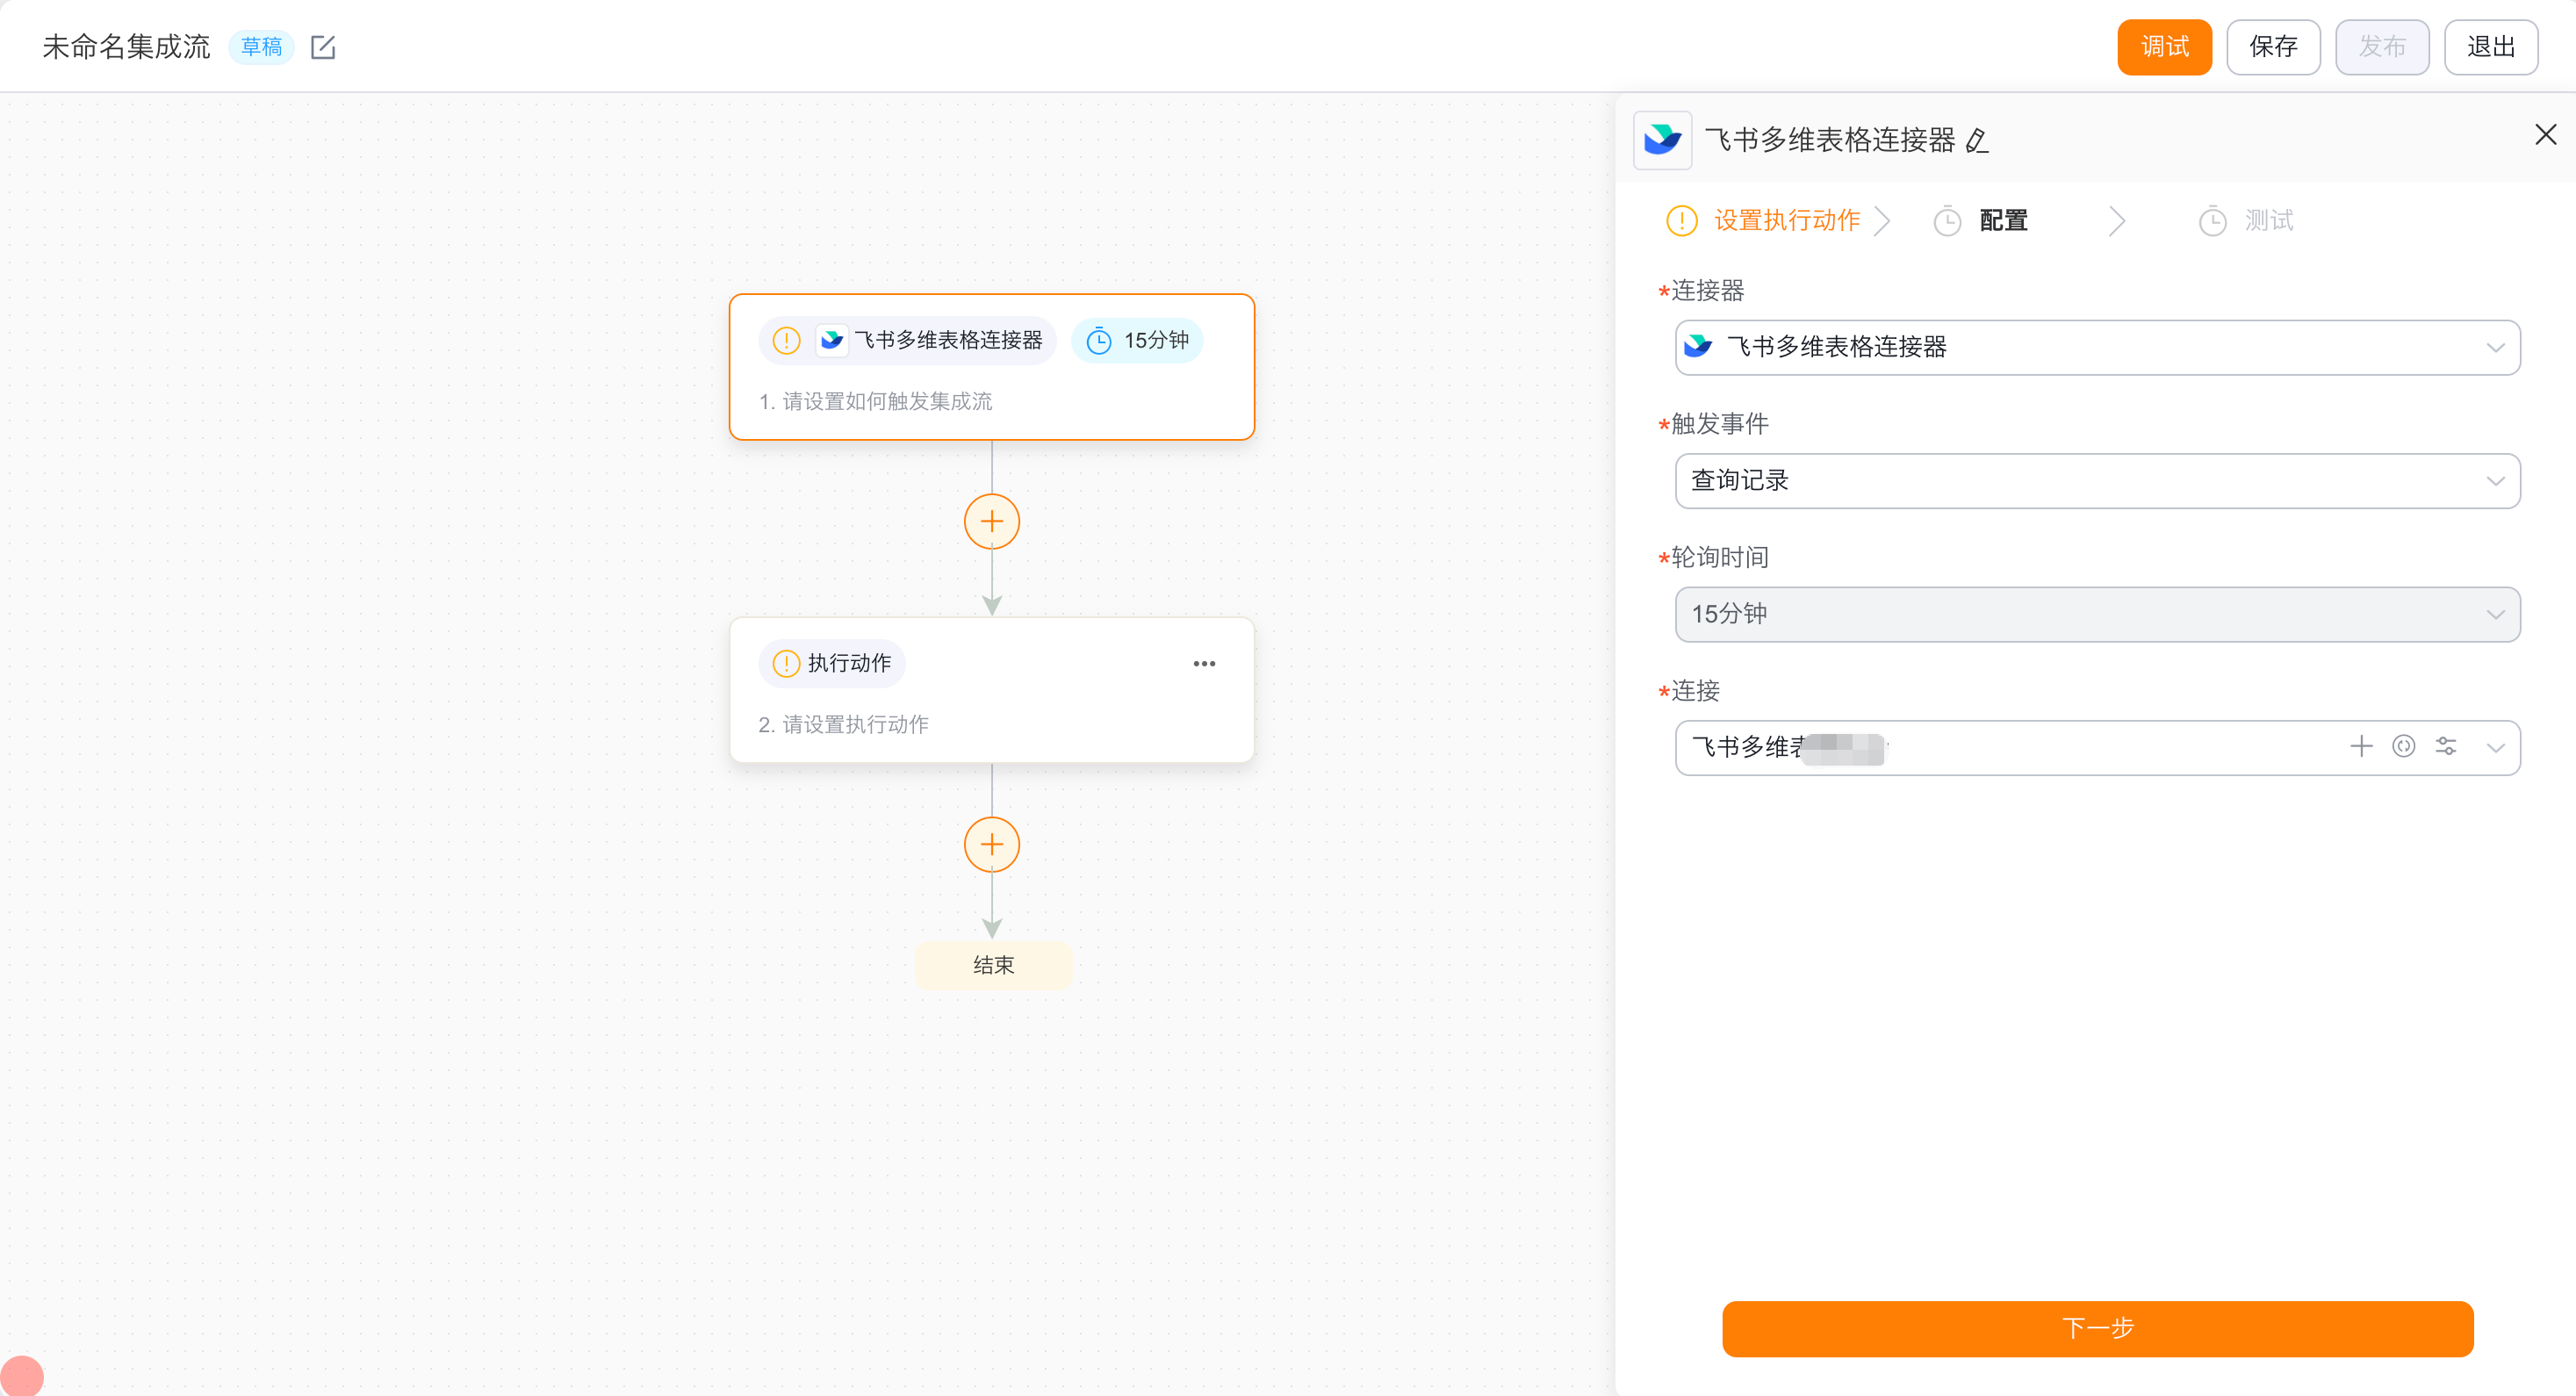Viewport: 2576px width, 1396px height.
Task: Click the 保存 button
Action: [2272, 47]
